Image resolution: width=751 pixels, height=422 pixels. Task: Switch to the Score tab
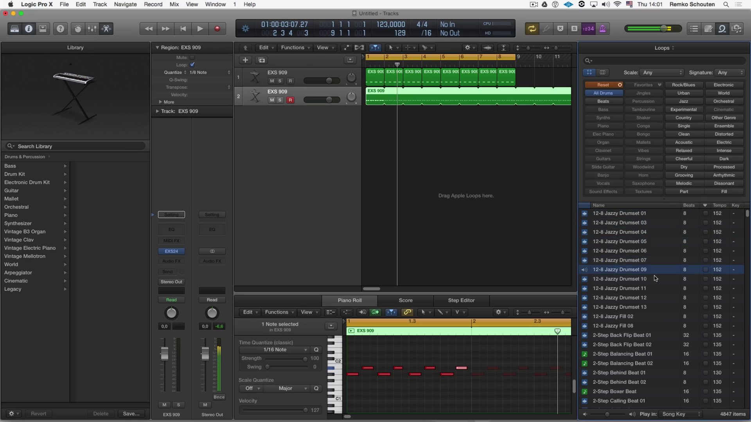[406, 300]
